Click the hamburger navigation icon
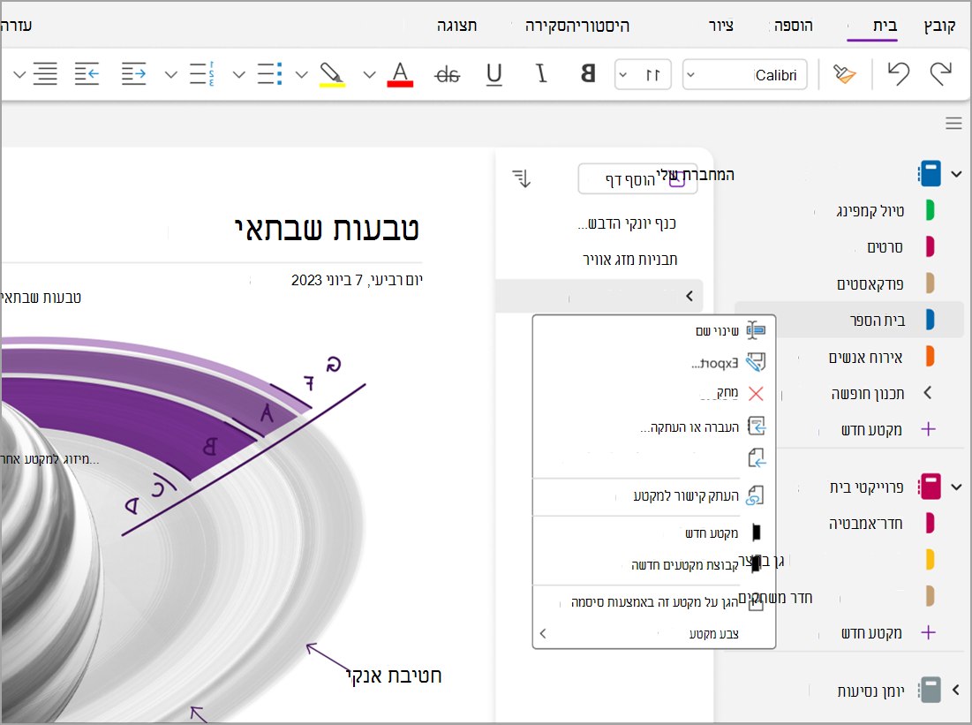 pos(953,123)
